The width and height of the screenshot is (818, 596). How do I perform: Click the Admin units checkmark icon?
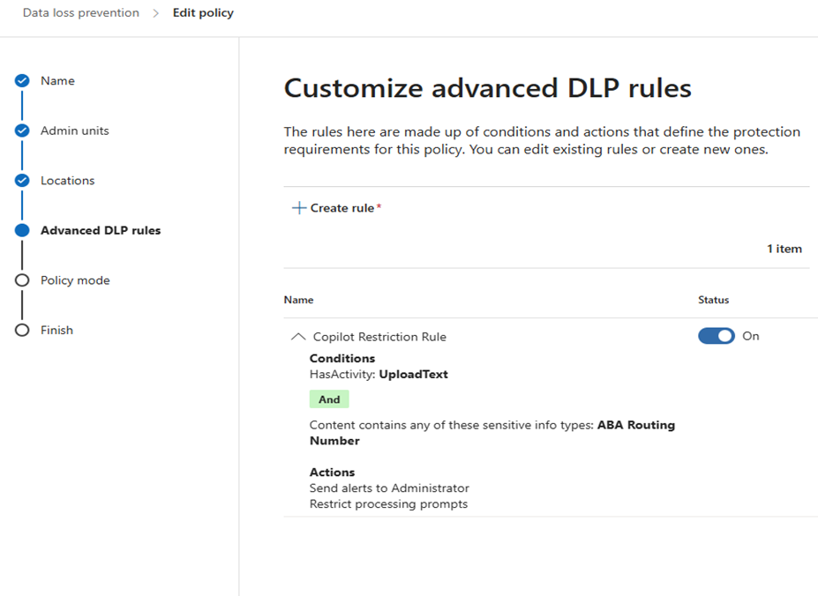pyautogui.click(x=22, y=130)
